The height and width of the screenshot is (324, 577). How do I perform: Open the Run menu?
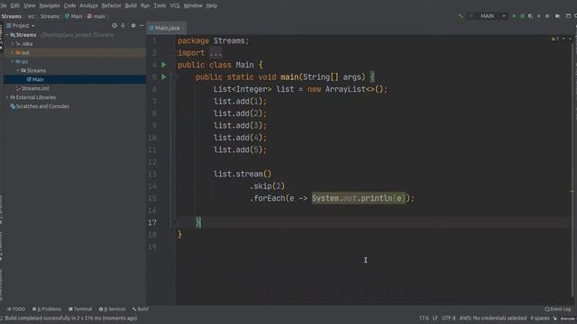[145, 5]
